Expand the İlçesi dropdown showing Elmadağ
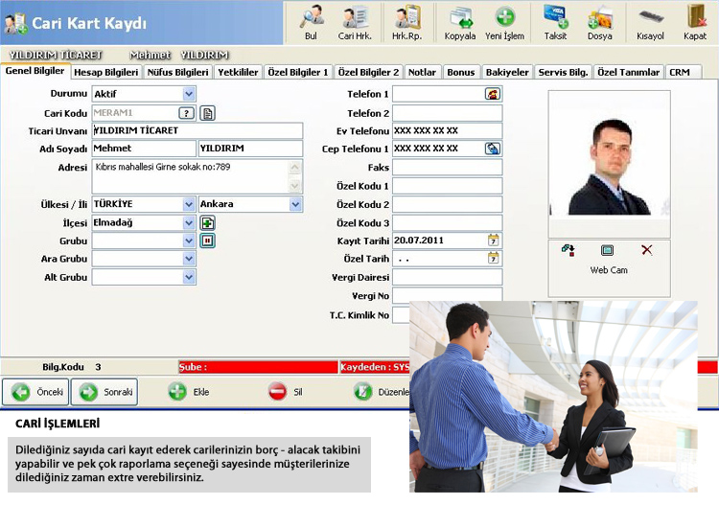The height and width of the screenshot is (505, 719). [189, 222]
